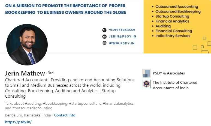This screenshot has width=211, height=126.
Task: Open the Contact info link
Action: pos(65,115)
